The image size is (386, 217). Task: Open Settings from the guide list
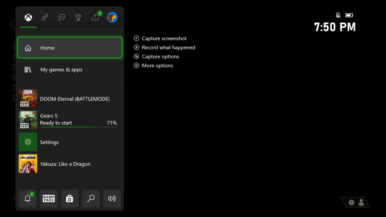(70, 142)
